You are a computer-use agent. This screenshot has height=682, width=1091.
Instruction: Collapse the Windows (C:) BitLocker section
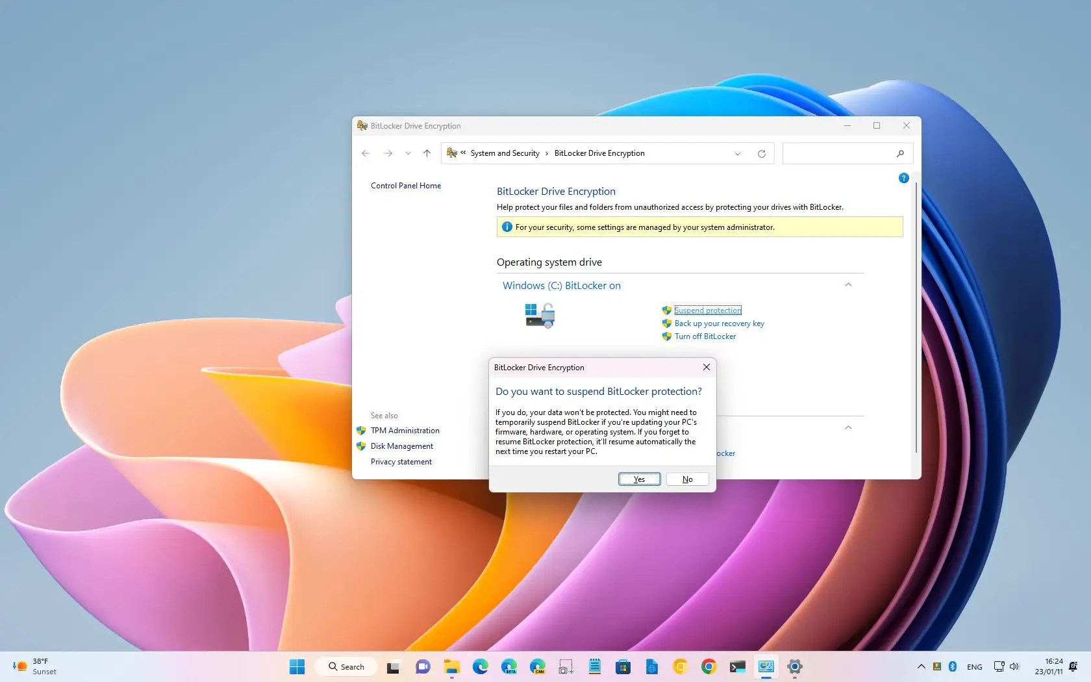848,285
